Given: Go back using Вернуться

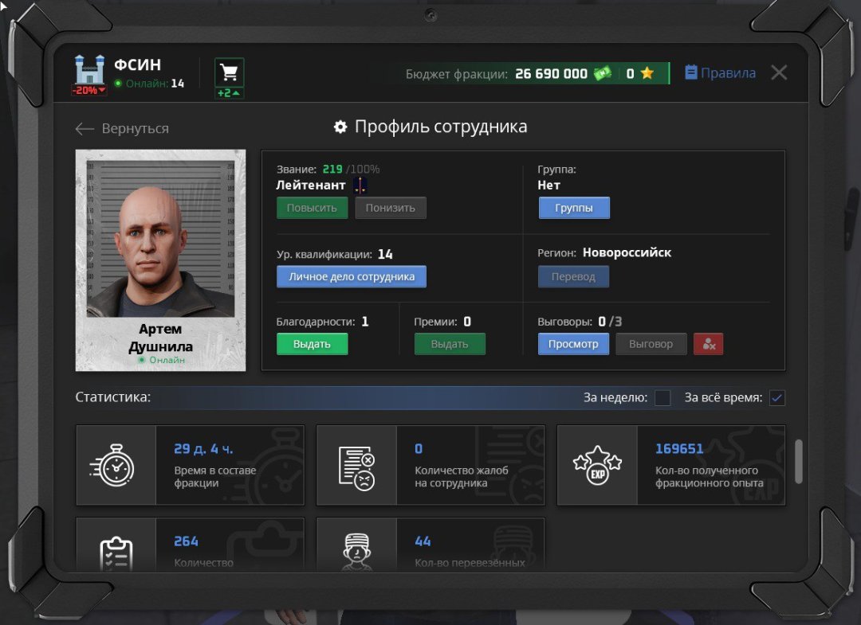Looking at the screenshot, I should (x=122, y=129).
